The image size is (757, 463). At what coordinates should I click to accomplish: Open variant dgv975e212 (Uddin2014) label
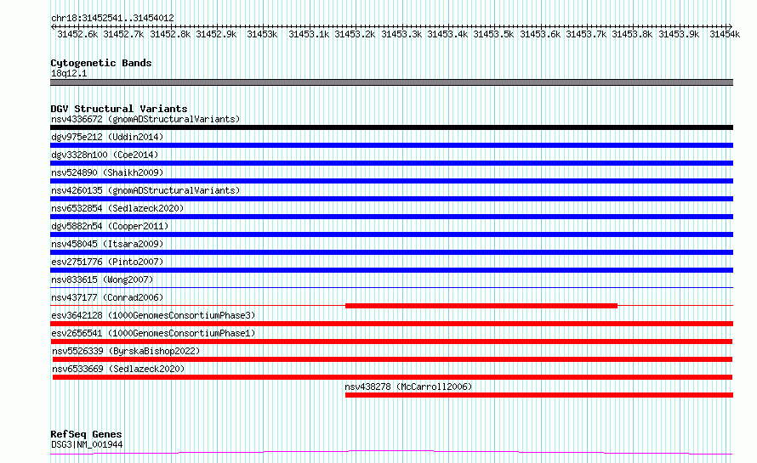pos(107,137)
